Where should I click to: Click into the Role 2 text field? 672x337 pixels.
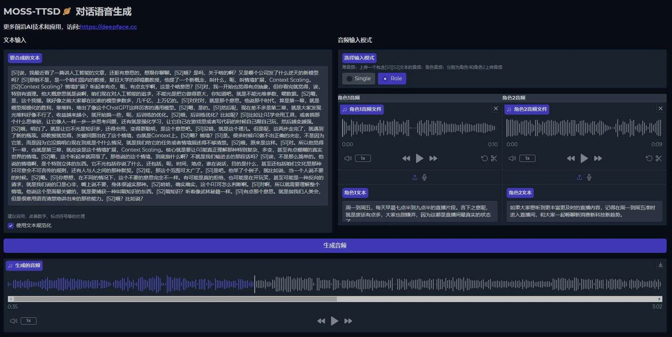(x=584, y=211)
